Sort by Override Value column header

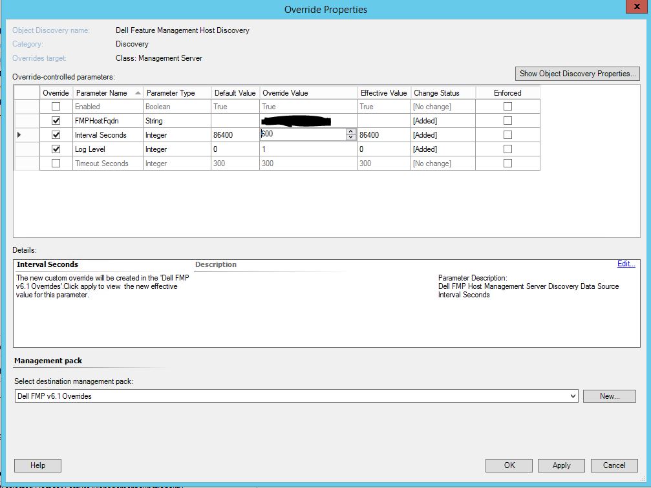[308, 93]
